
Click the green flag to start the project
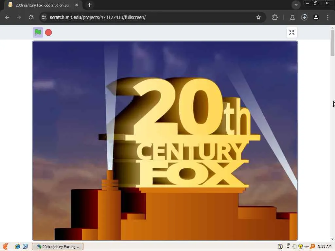38,32
